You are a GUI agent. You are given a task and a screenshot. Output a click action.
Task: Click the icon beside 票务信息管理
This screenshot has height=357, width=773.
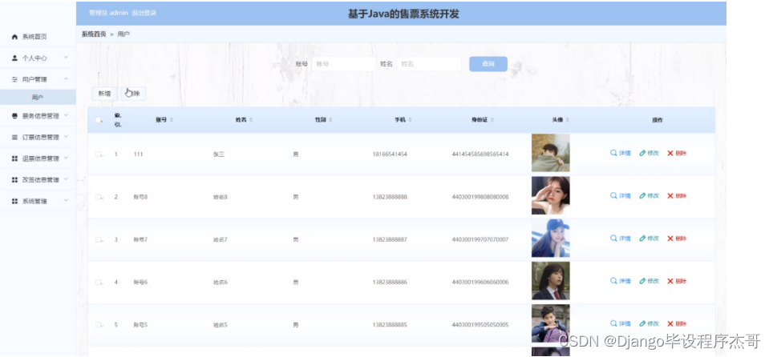click(x=14, y=116)
